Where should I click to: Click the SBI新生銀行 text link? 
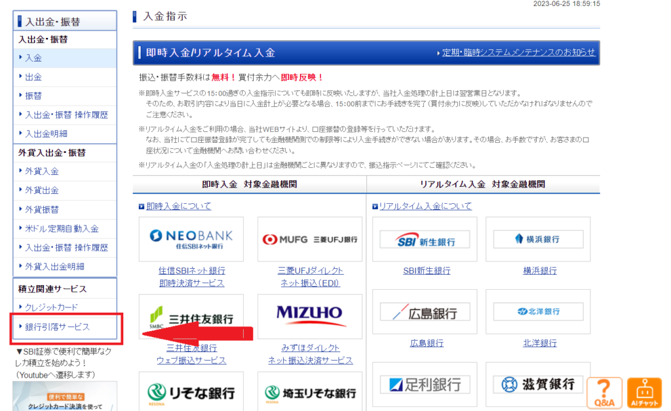pos(427,271)
